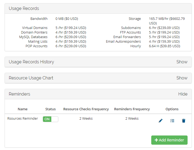The image size is (194, 150).
Task: Click the Resource Checks Frequency 2 Weeks cell
Action: (86, 119)
